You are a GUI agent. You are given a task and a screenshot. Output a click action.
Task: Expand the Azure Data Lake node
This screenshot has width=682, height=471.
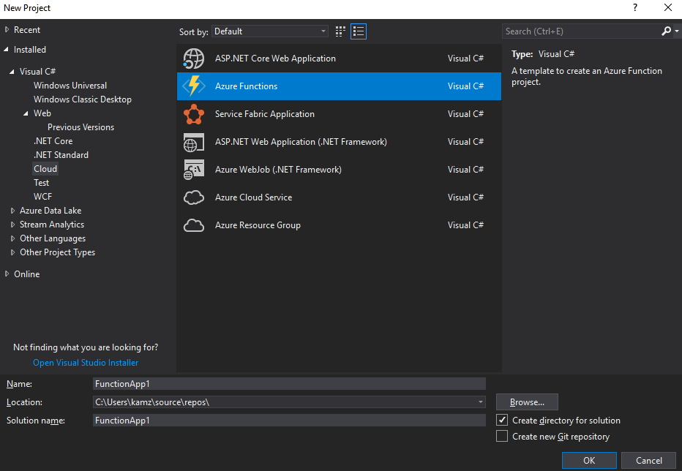coord(12,211)
